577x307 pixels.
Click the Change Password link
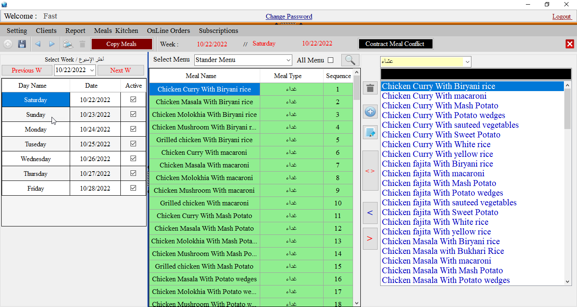[x=289, y=16]
